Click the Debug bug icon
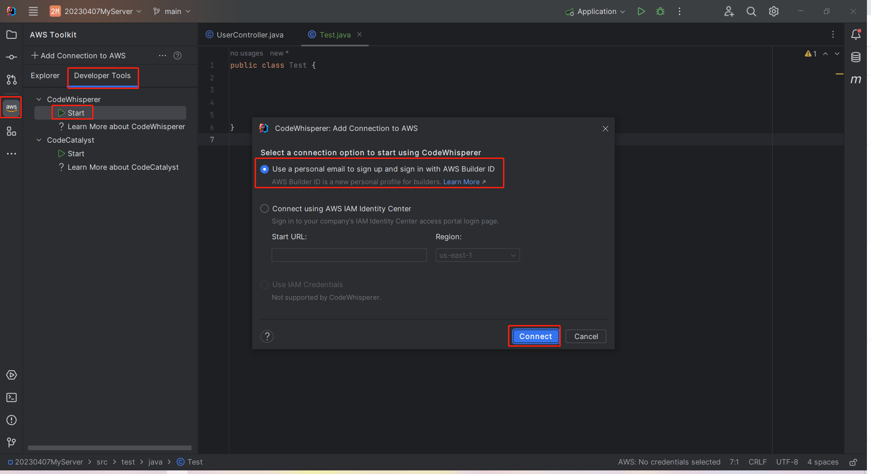The height and width of the screenshot is (474, 871). click(x=660, y=11)
